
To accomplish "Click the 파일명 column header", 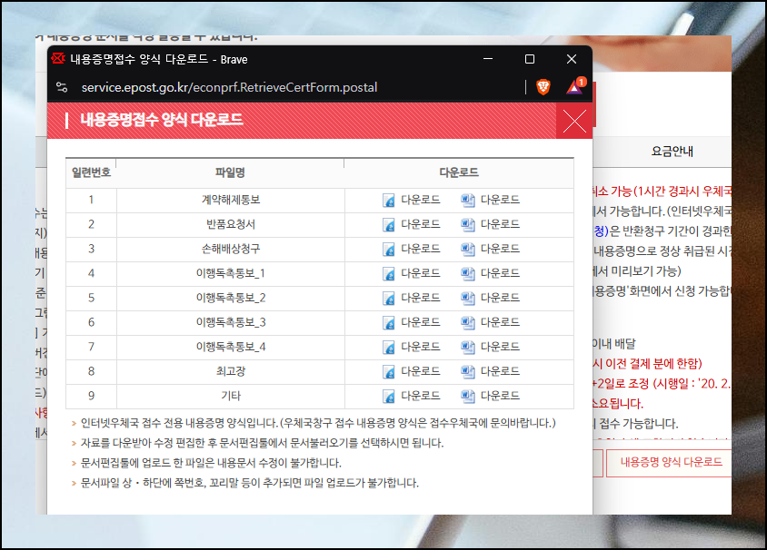I will click(x=231, y=173).
